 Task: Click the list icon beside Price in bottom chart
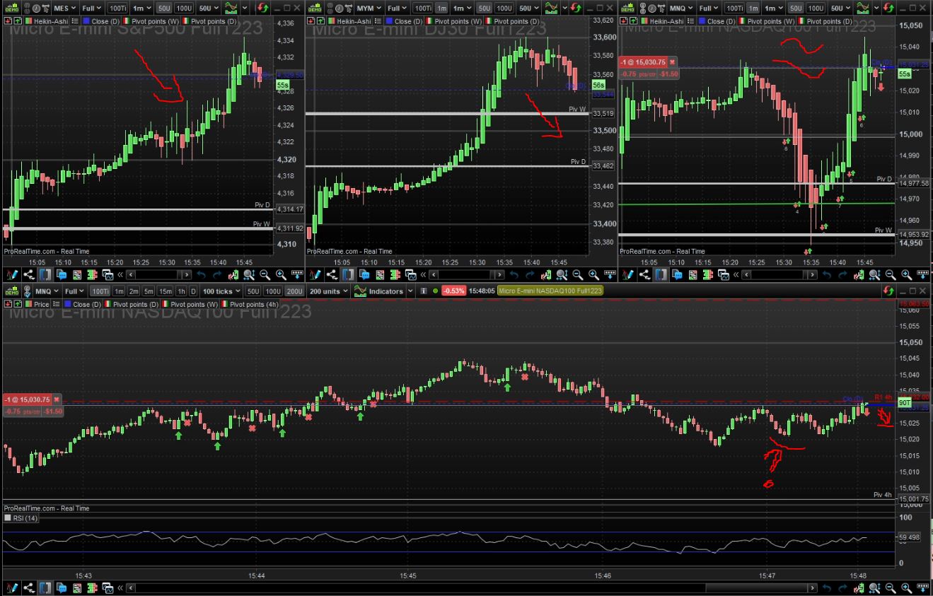click(x=56, y=304)
